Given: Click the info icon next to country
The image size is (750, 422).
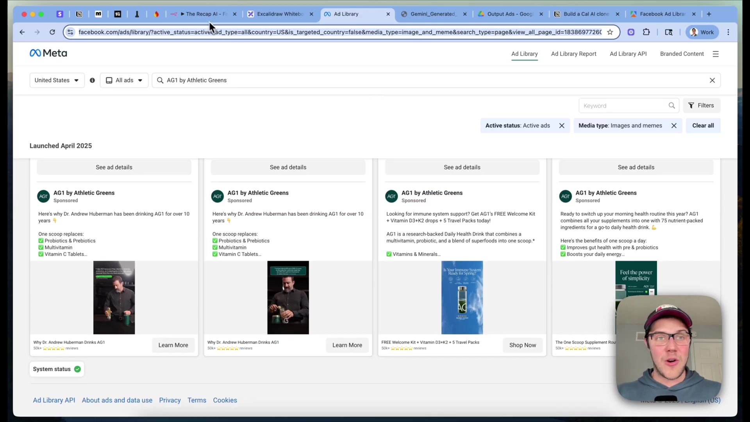Looking at the screenshot, I should [92, 80].
